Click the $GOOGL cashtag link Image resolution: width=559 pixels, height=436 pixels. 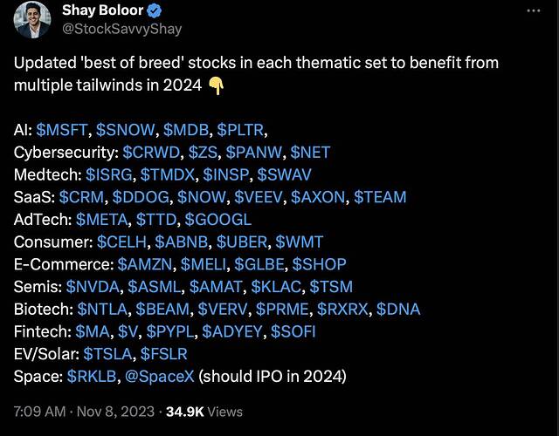[218, 220]
